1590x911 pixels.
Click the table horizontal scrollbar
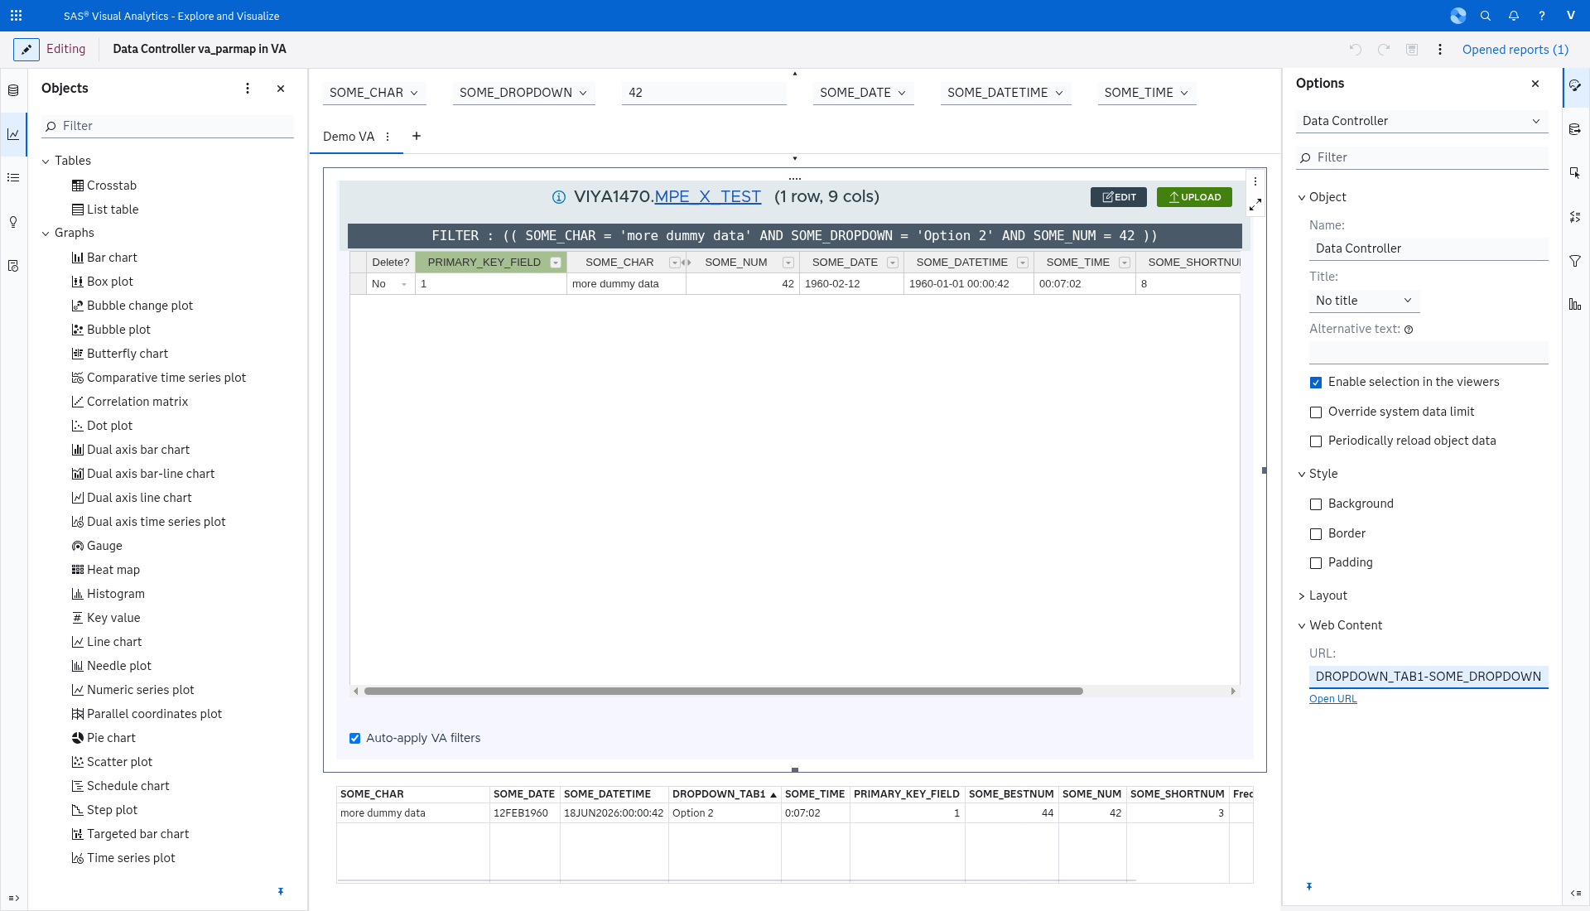point(723,691)
